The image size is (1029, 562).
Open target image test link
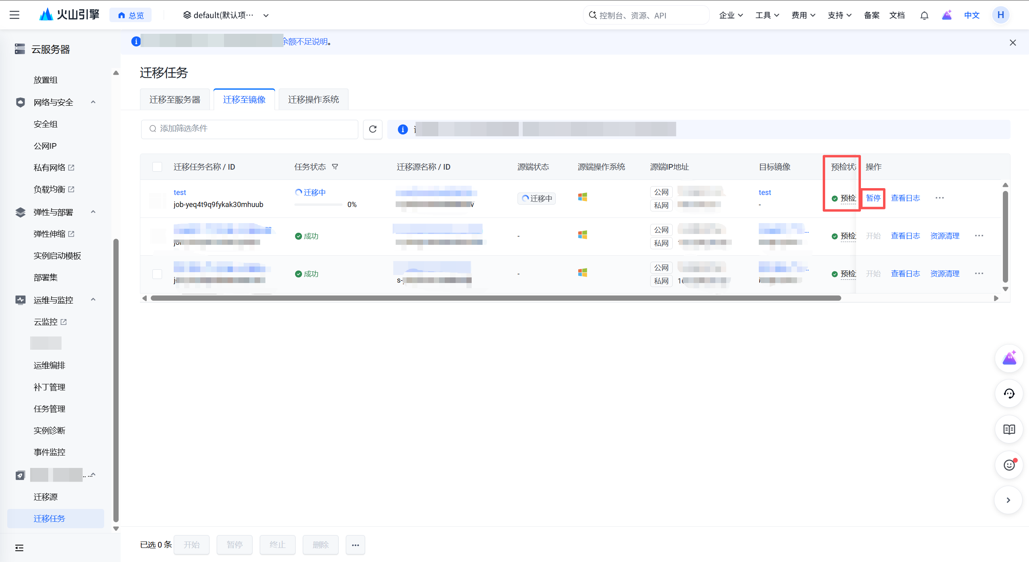pyautogui.click(x=764, y=193)
